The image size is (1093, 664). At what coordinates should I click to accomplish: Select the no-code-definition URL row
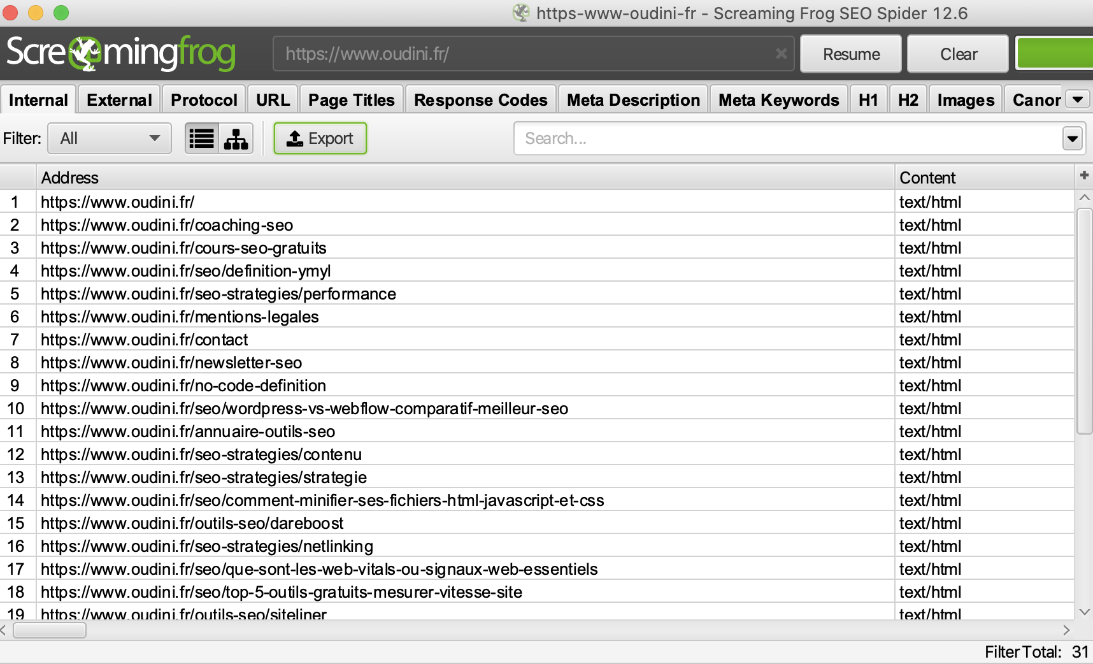click(537, 386)
